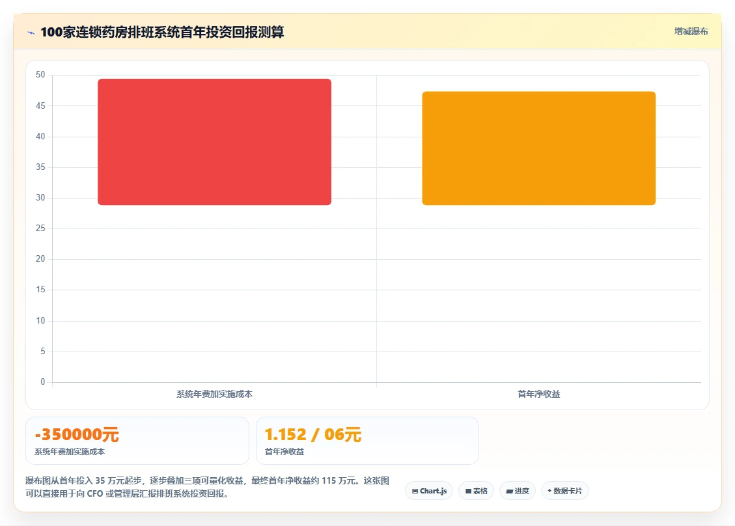This screenshot has height=526, width=735.
Task: Select the 进度 tag chip
Action: click(x=518, y=491)
